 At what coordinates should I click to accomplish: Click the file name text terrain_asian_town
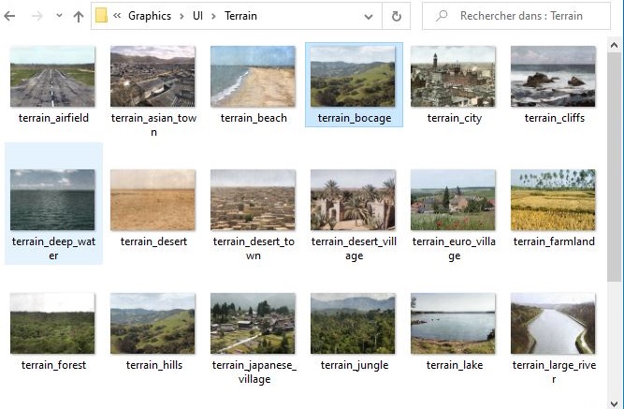[x=153, y=124]
